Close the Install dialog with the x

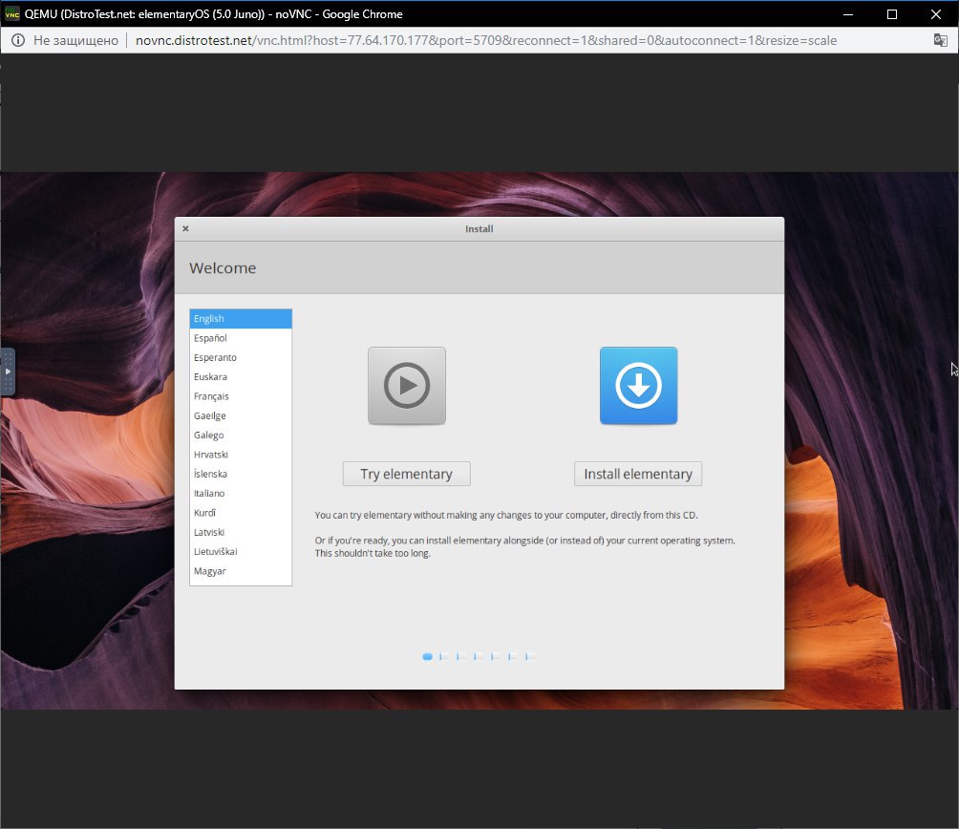point(185,228)
